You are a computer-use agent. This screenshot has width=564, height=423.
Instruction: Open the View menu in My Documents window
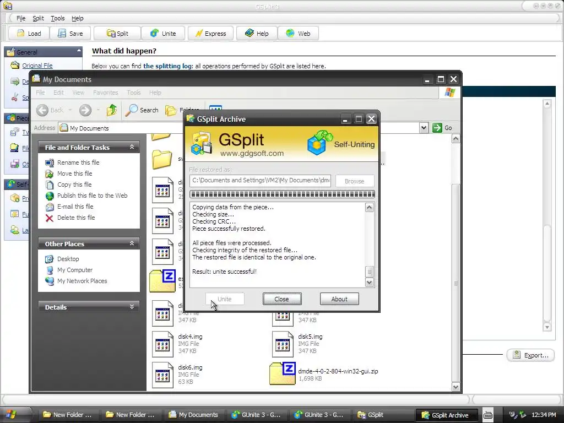(x=78, y=93)
